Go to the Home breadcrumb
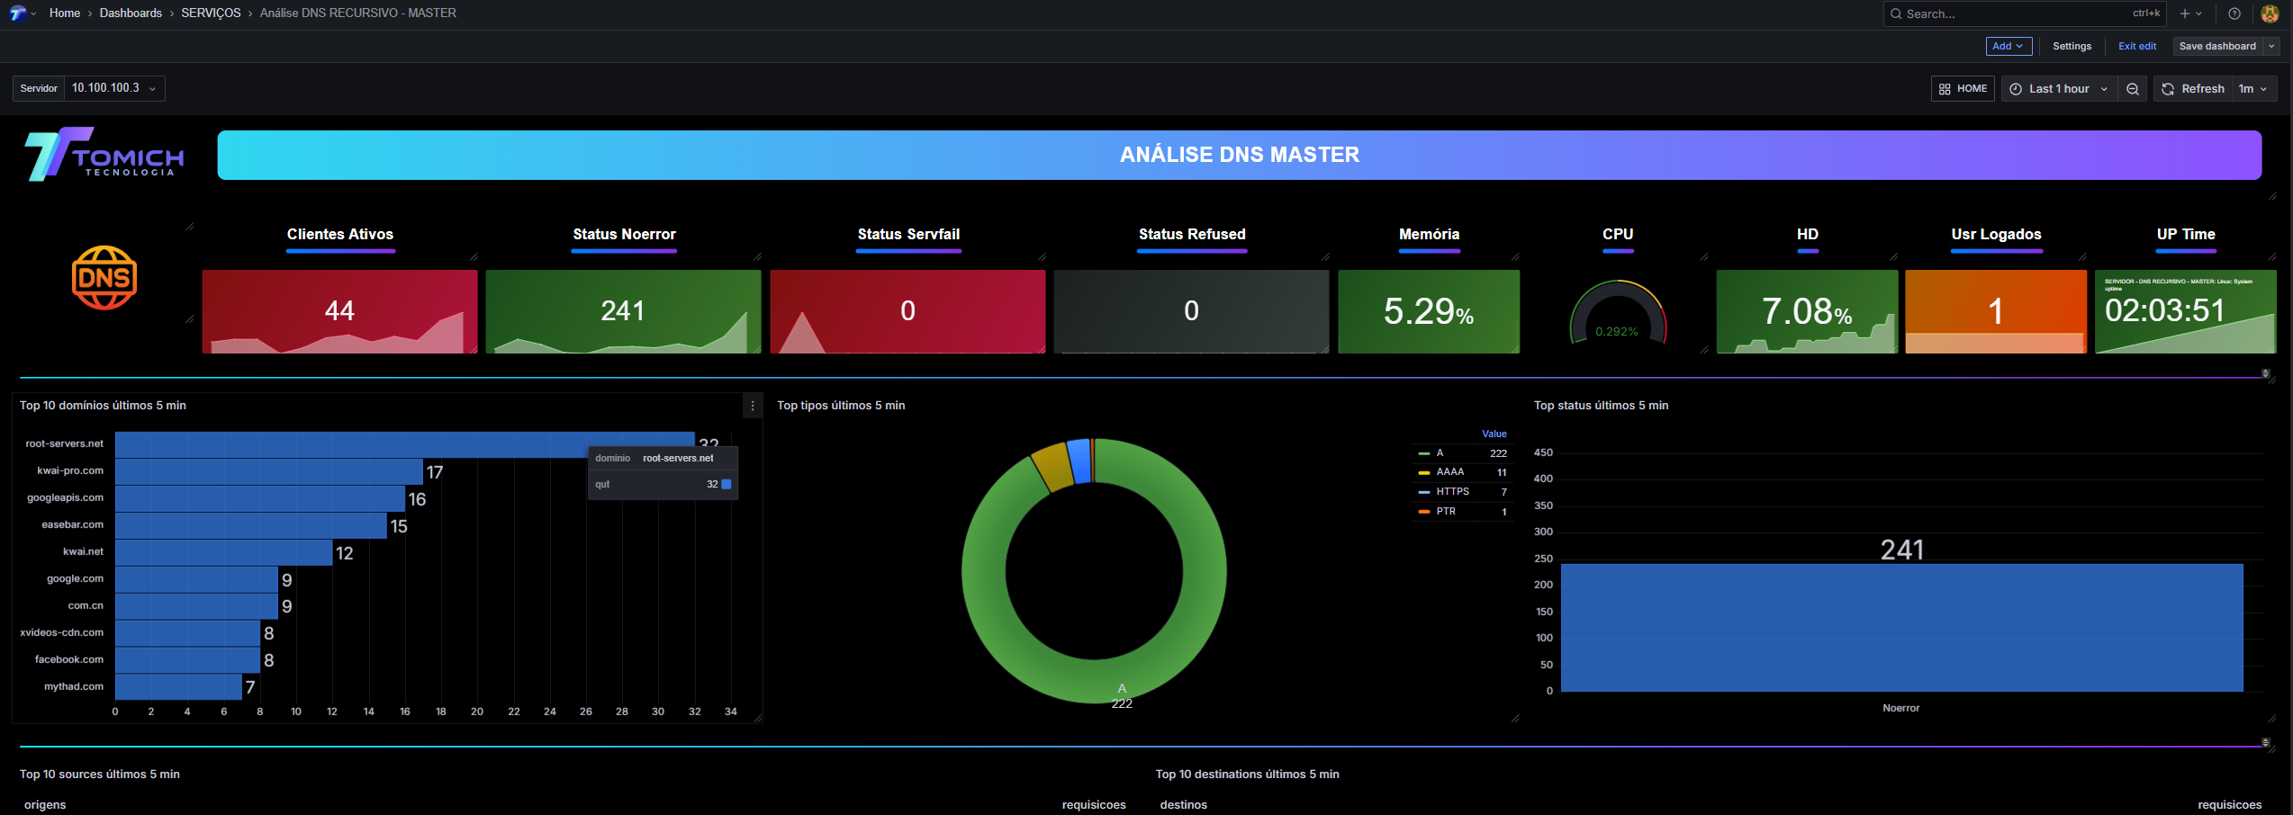The width and height of the screenshot is (2293, 815). [x=65, y=13]
